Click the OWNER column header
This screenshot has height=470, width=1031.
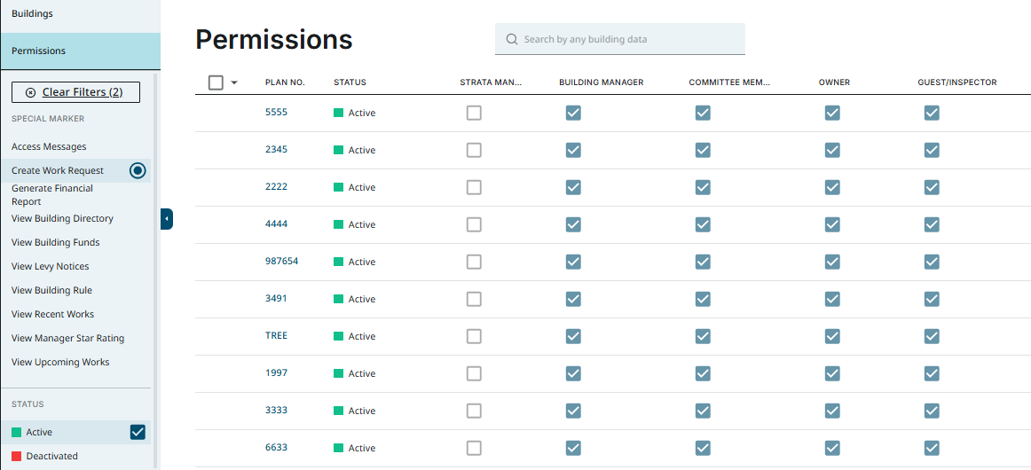(x=834, y=82)
